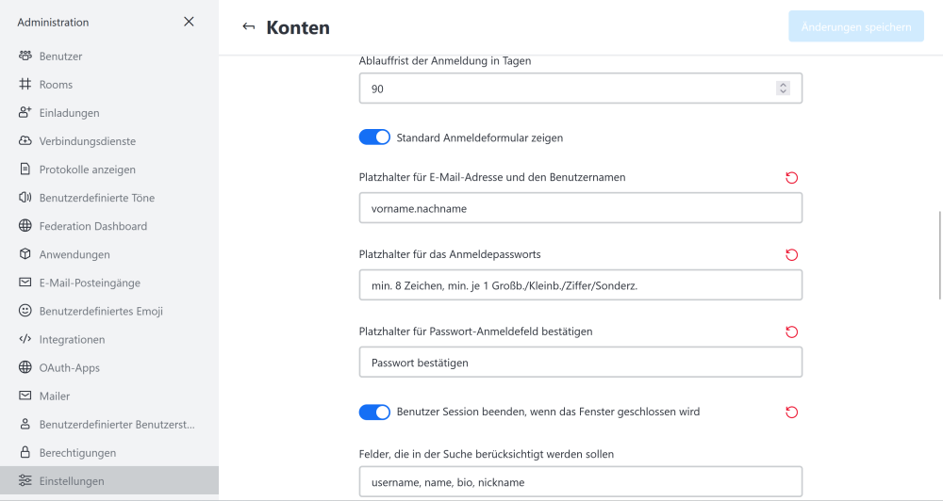Click the Integrationen code icon
This screenshot has height=501, width=943.
pos(25,339)
